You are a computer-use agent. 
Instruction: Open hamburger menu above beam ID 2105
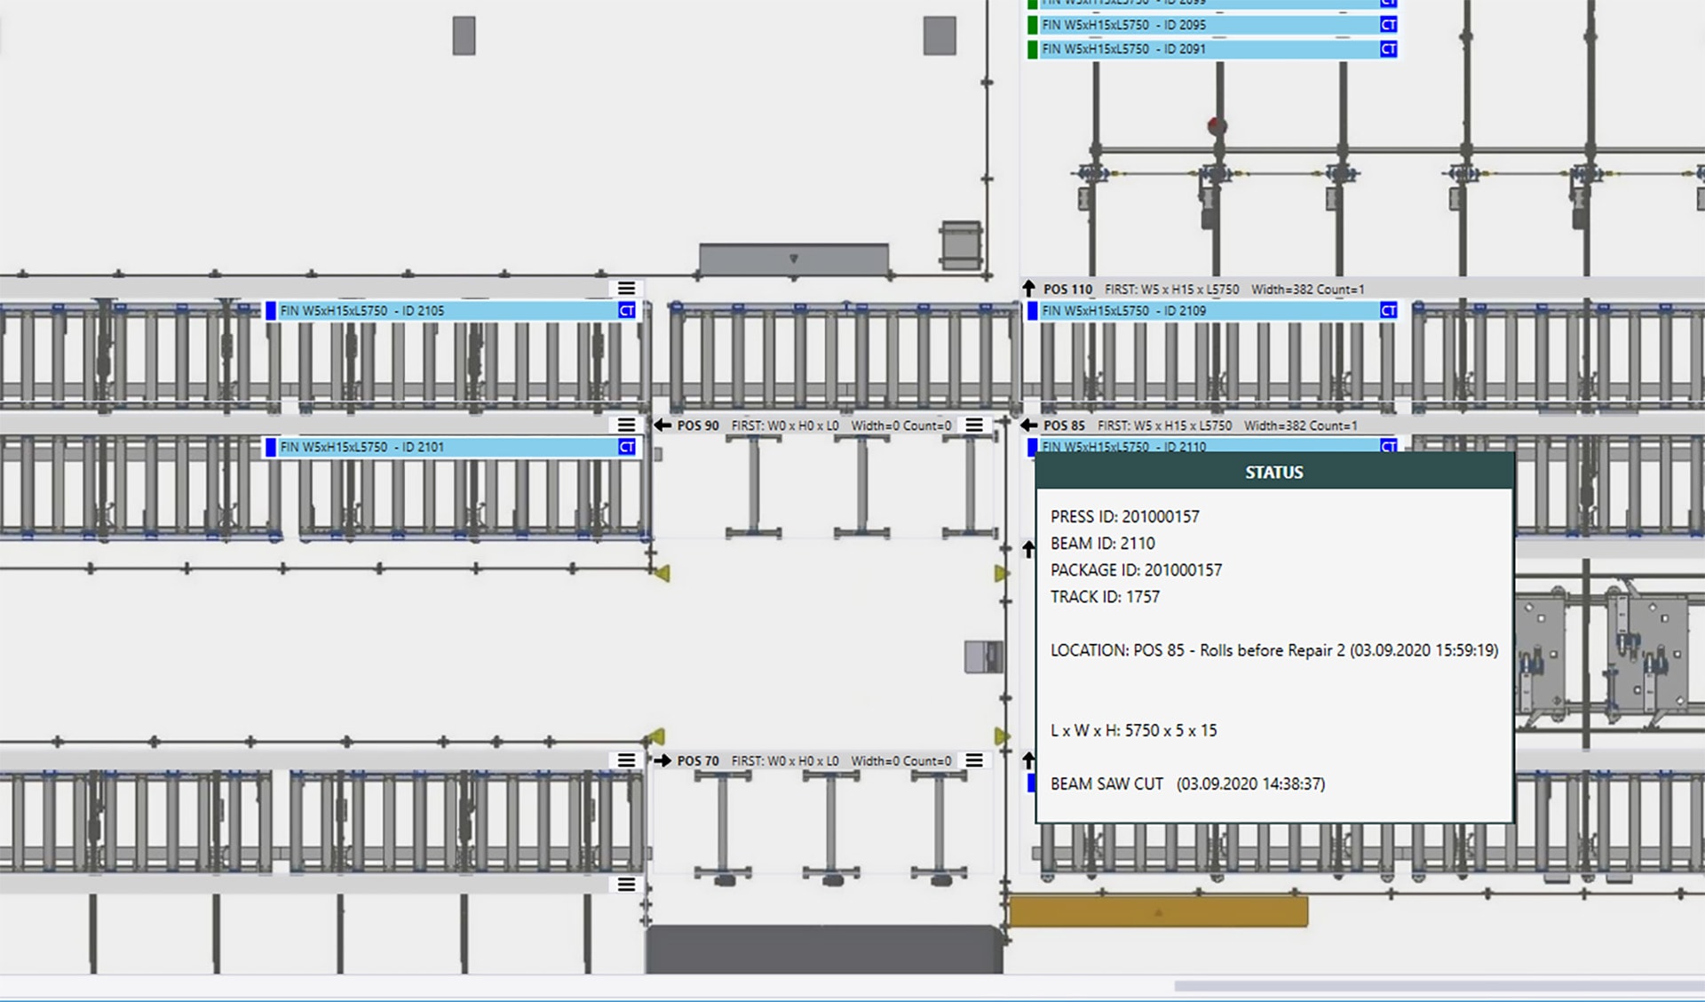(x=626, y=288)
